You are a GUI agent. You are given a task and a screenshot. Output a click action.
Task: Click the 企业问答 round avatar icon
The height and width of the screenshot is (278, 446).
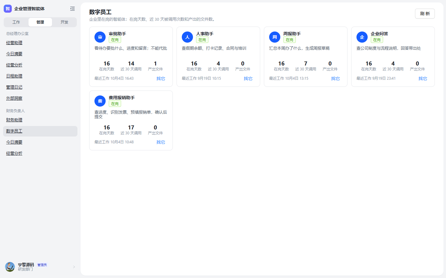click(x=362, y=37)
